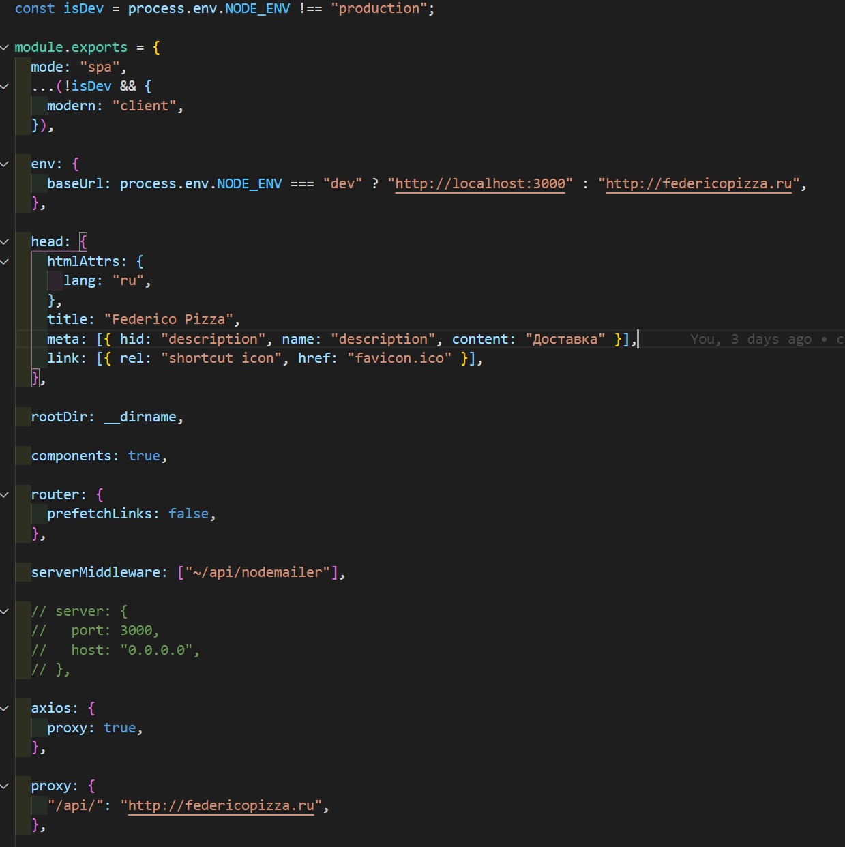Click the htmlAttrs property key
This screenshot has width=845, height=847.
click(x=83, y=261)
